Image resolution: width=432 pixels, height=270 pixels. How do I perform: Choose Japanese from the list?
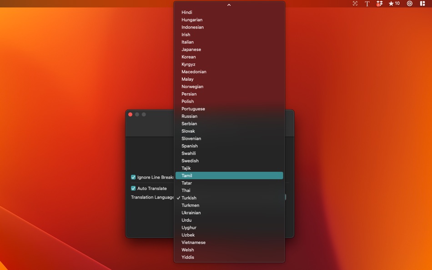click(x=229, y=50)
